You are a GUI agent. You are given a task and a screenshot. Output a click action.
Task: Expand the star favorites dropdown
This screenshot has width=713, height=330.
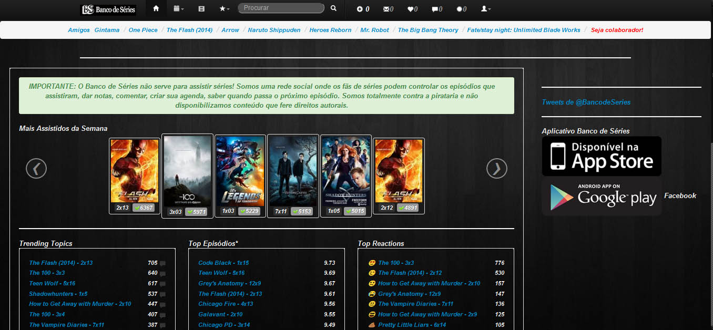(224, 8)
